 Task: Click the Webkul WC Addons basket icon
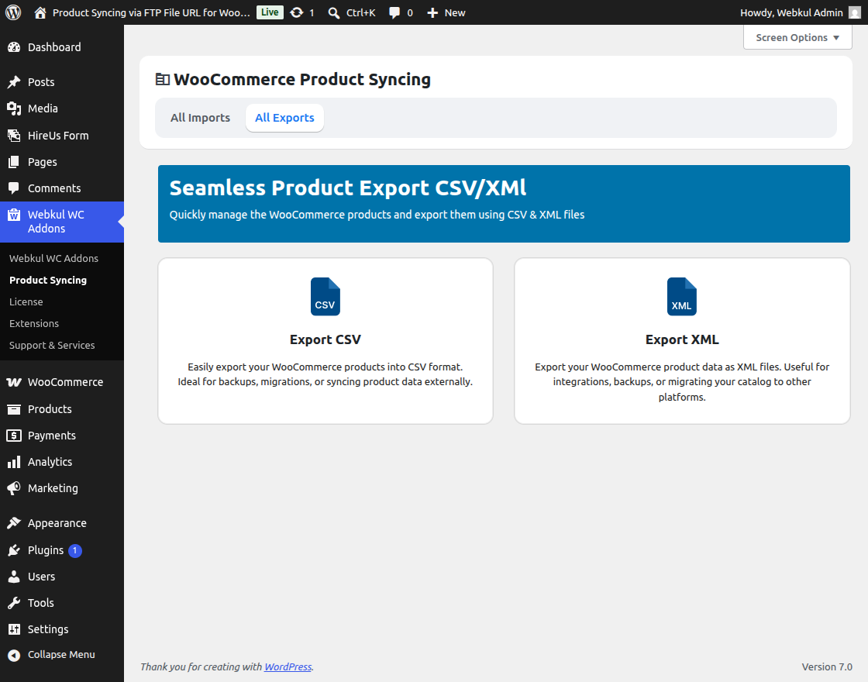coord(14,215)
